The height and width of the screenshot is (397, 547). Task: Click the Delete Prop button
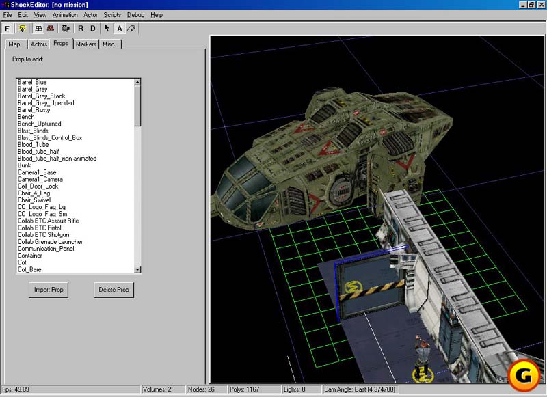(x=114, y=290)
